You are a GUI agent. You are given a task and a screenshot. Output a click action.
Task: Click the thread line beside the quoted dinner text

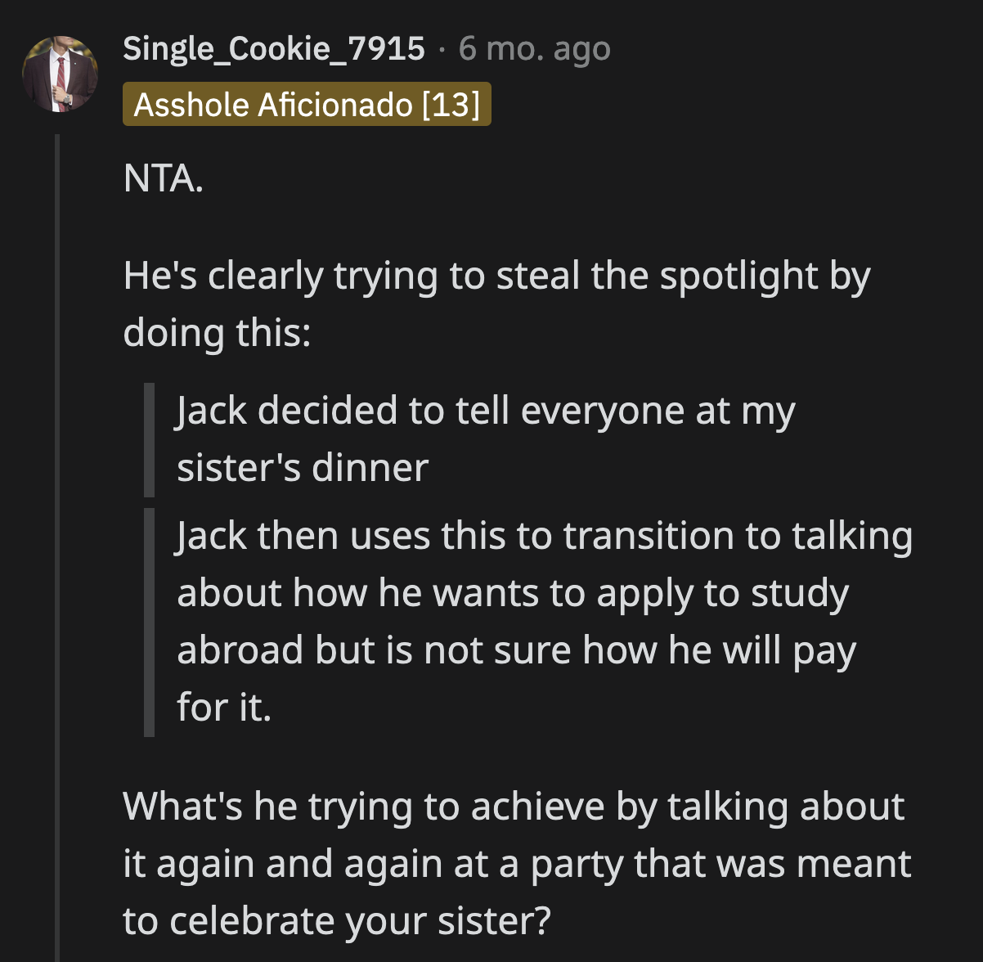148,438
